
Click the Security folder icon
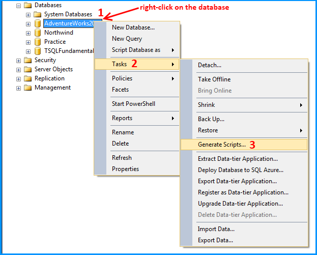27,60
